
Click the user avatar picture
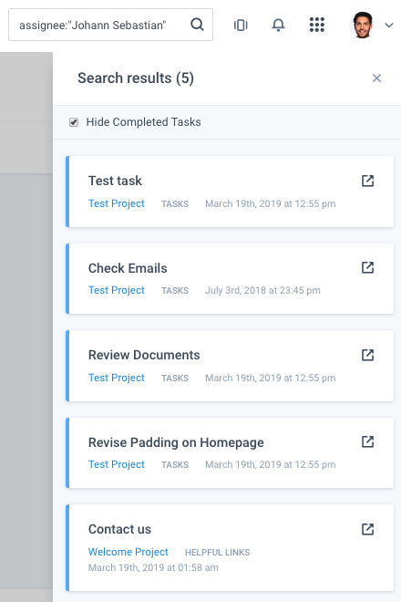click(362, 25)
